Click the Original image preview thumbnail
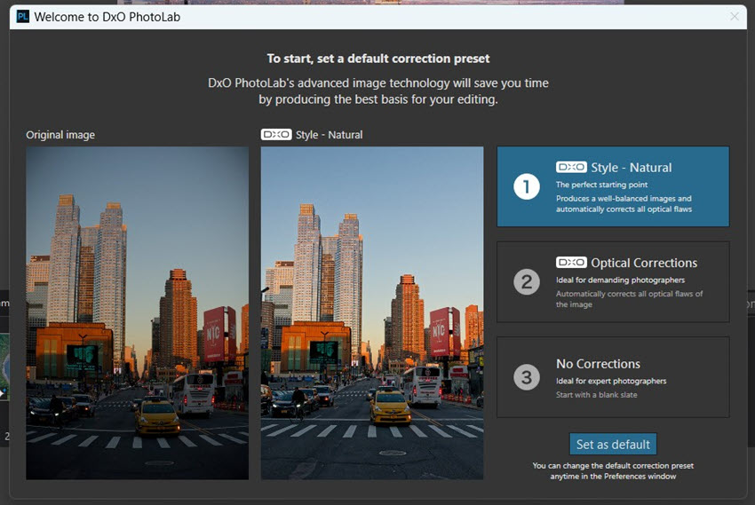 tap(137, 313)
